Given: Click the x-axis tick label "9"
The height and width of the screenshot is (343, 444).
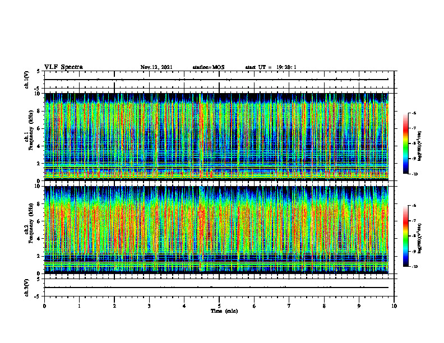Looking at the screenshot, I should tap(359, 306).
